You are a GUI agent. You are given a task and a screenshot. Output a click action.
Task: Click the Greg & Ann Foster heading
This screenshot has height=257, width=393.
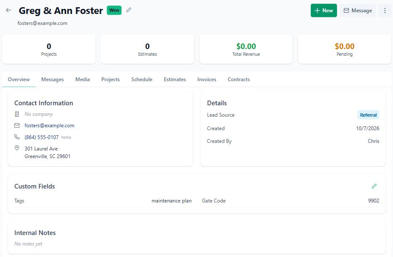(61, 11)
